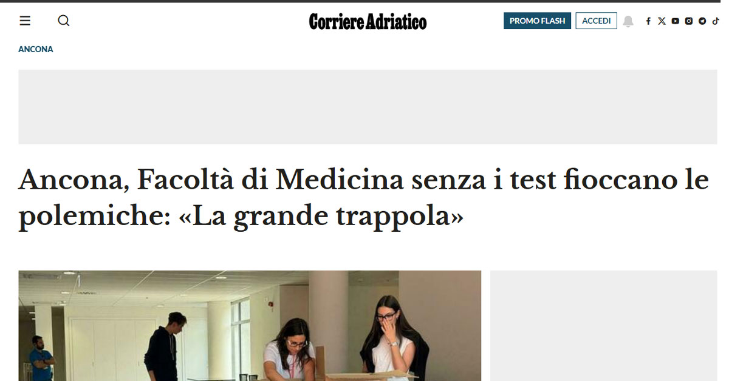Click the sidebar ad placeholder box
Image resolution: width=729 pixels, height=381 pixels.
[x=604, y=326]
